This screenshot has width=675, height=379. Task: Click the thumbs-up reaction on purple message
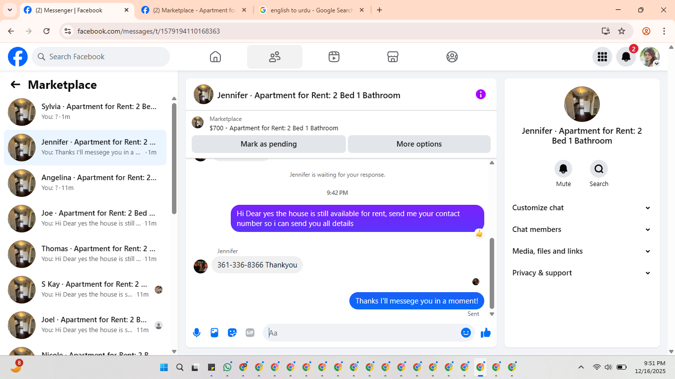coord(479,233)
